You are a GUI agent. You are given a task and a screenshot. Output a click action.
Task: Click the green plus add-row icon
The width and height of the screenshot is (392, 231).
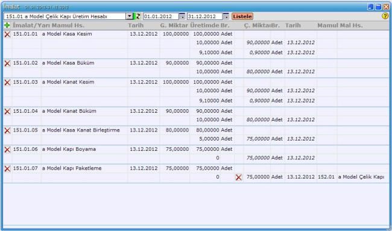pyautogui.click(x=7, y=25)
